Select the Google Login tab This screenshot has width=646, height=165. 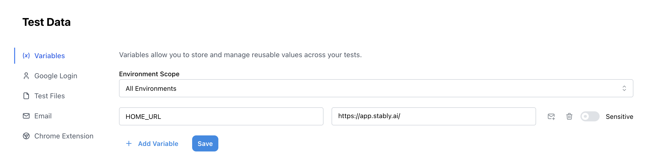(x=56, y=76)
